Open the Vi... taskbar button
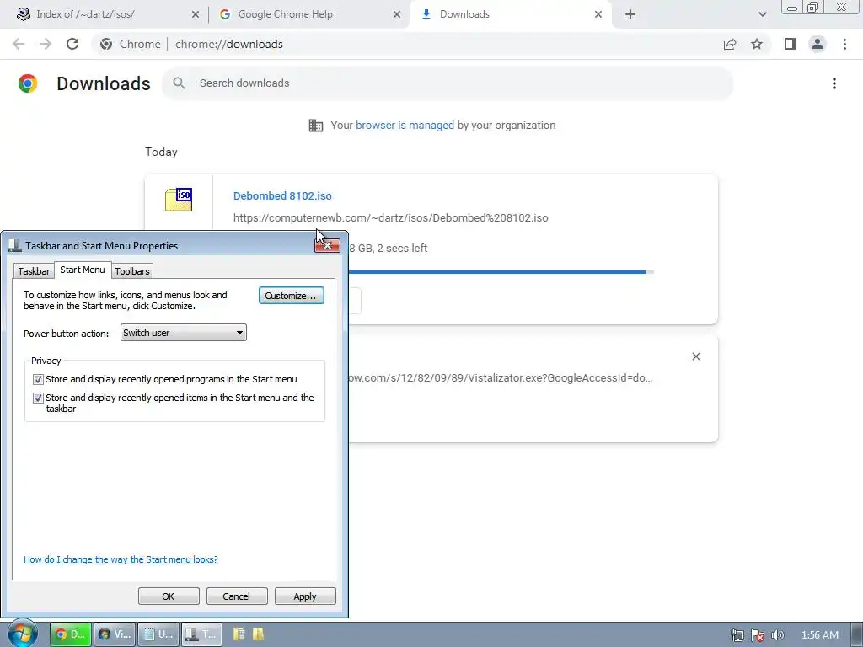 (x=114, y=634)
